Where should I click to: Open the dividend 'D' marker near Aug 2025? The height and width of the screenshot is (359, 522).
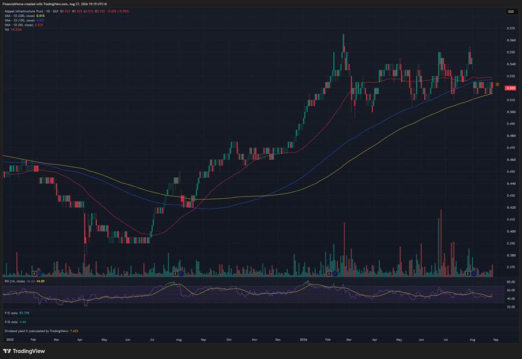pos(182,273)
